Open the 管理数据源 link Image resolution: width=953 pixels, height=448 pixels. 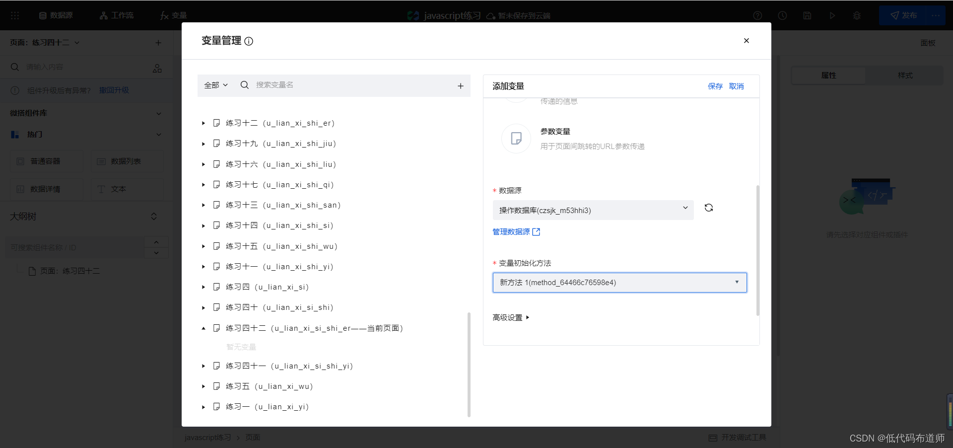pyautogui.click(x=516, y=232)
